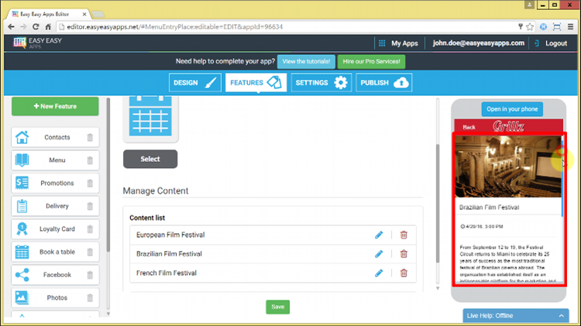Close the Easy Easy Apps Editor browser tab
The height and width of the screenshot is (326, 581).
coord(84,14)
